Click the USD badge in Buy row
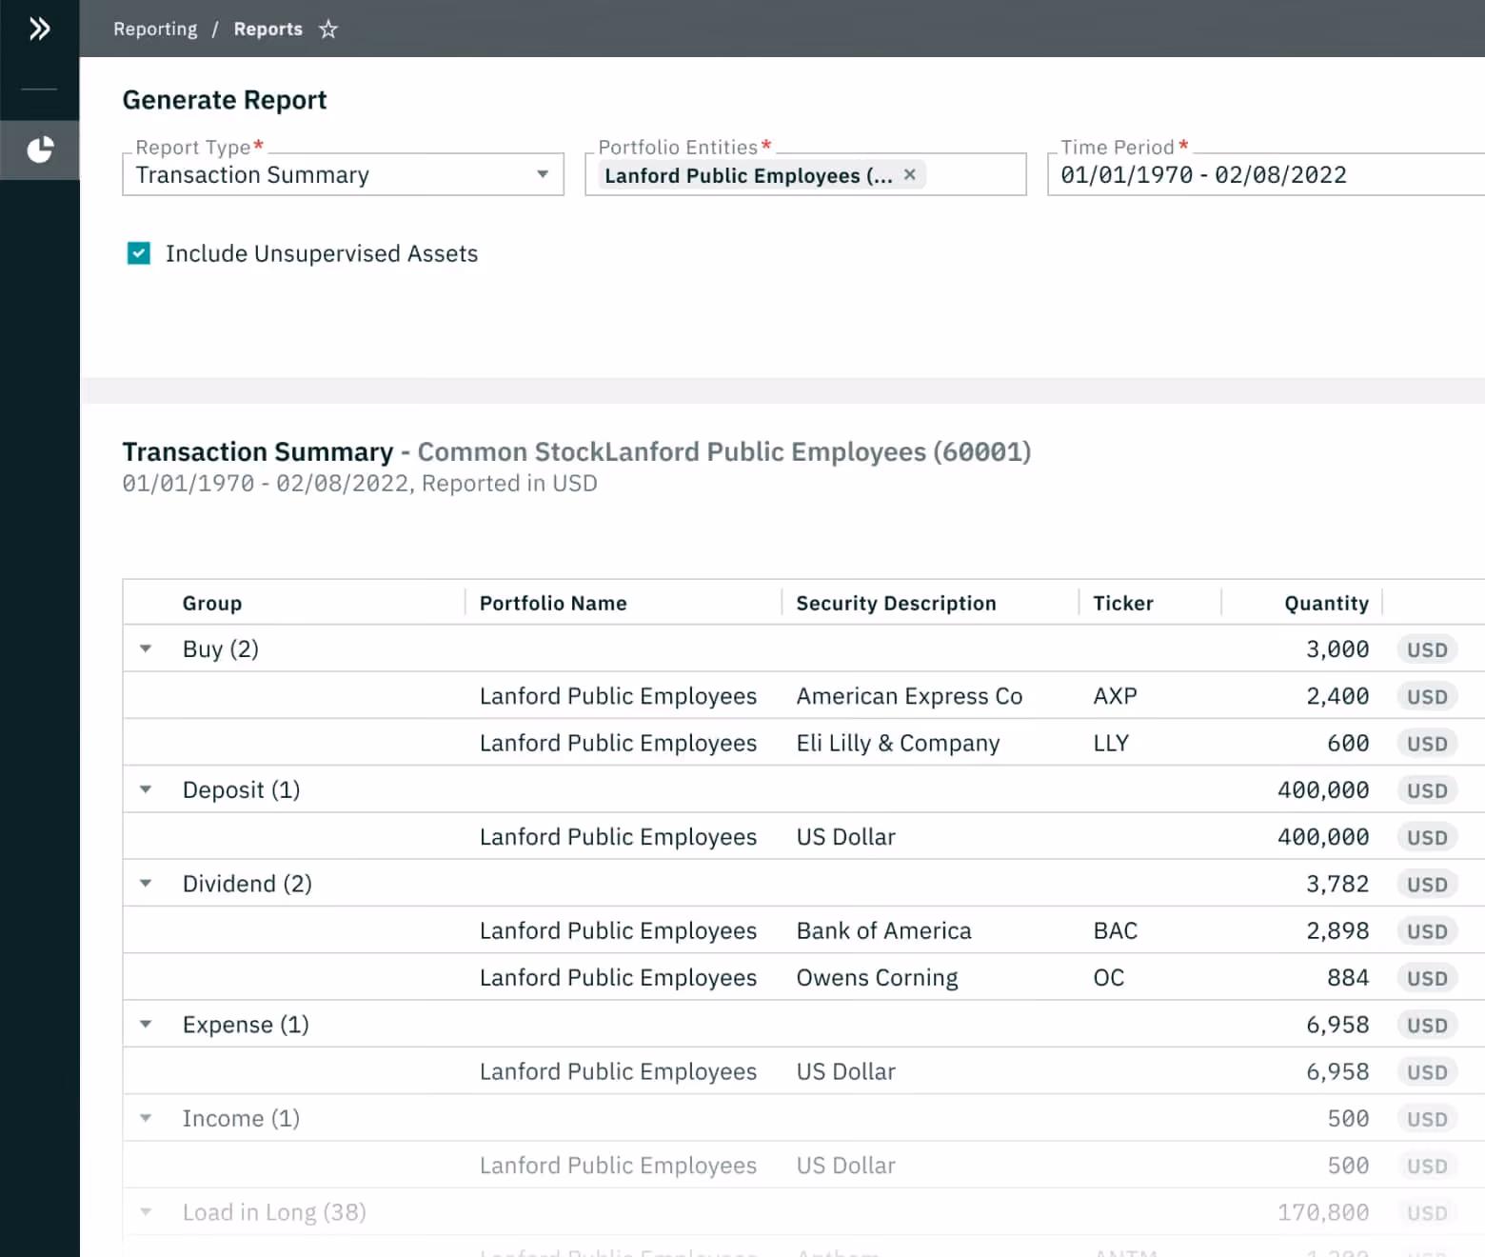The width and height of the screenshot is (1485, 1257). [x=1427, y=649]
